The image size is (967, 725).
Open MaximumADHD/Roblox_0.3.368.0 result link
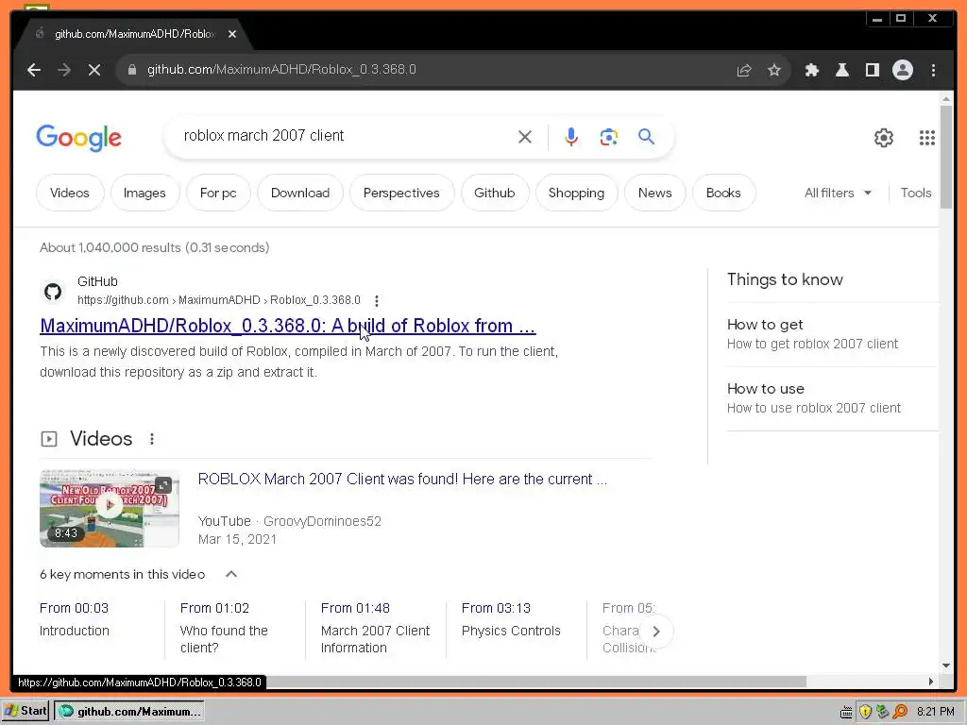tap(288, 326)
